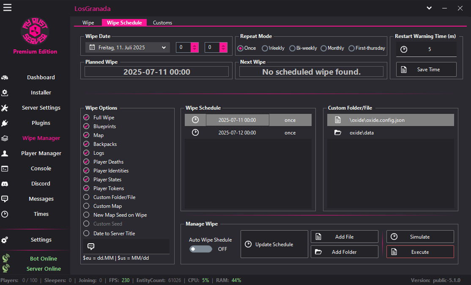This screenshot has width=471, height=285.
Task: Click the Times clock icon
Action: [5, 214]
